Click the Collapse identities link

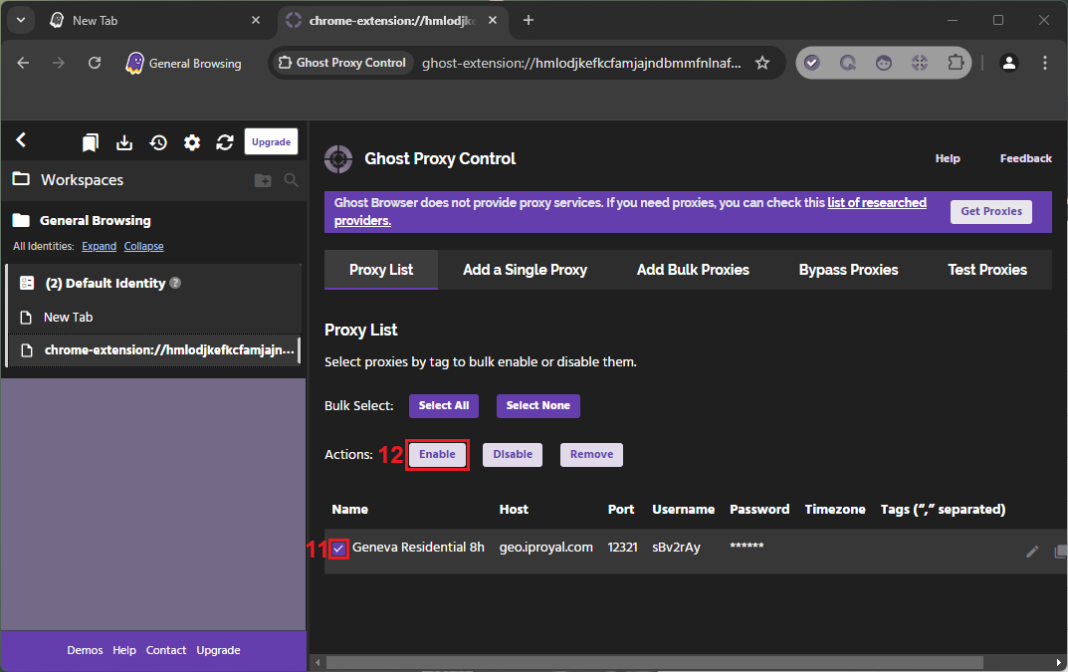pos(143,246)
